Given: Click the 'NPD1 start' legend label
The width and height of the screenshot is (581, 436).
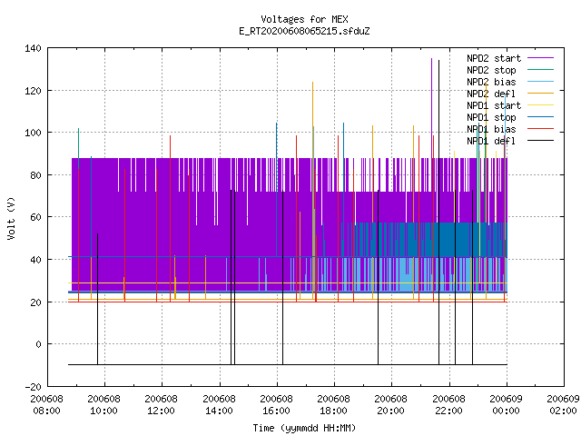Looking at the screenshot, I should [494, 105].
